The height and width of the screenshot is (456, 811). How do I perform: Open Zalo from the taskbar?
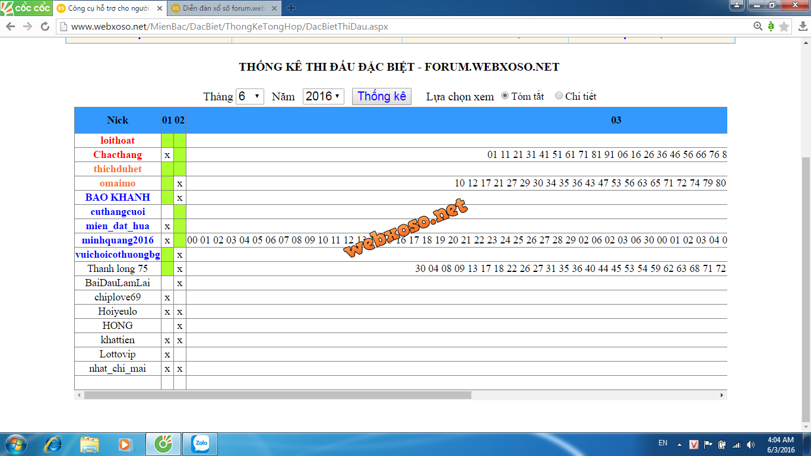tap(199, 444)
